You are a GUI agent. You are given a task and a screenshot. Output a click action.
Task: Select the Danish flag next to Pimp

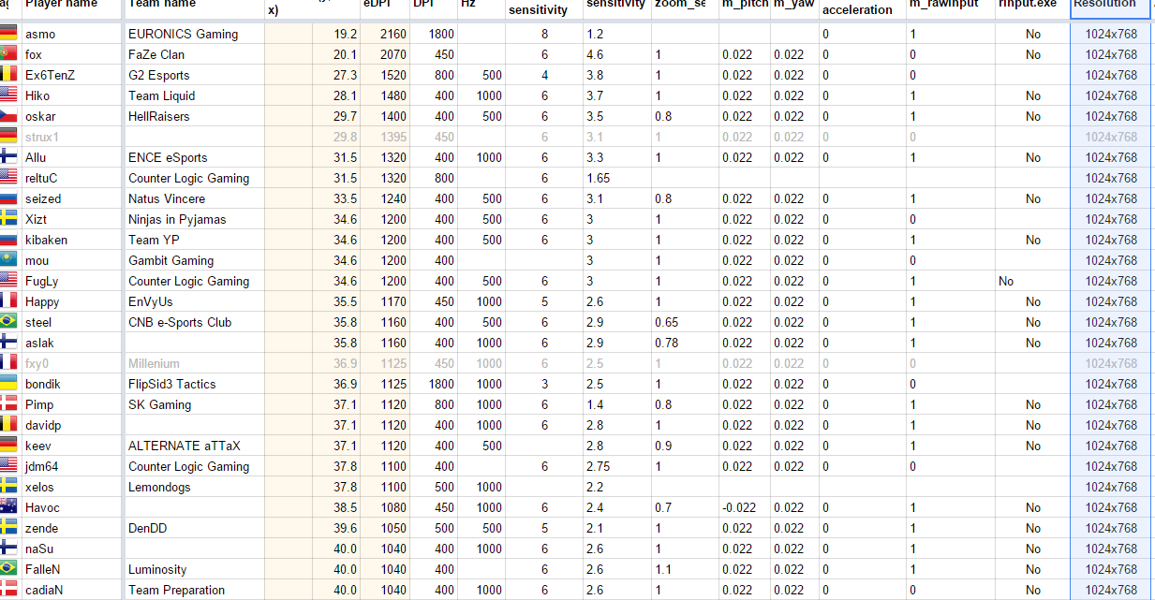[x=8, y=404]
